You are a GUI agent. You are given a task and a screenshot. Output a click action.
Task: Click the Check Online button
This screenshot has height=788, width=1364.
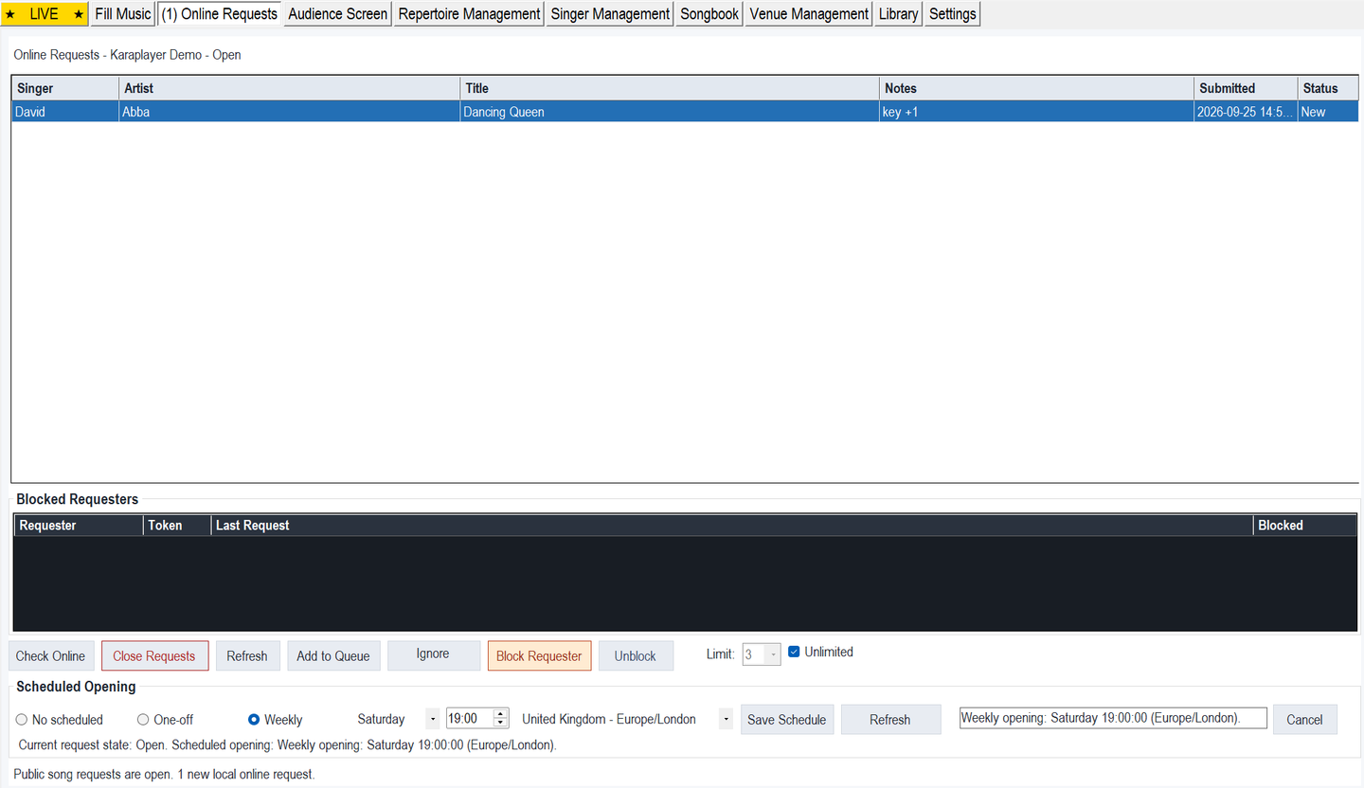coord(51,656)
